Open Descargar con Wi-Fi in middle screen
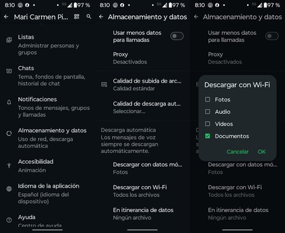This screenshot has width=285, height=233. [x=142, y=191]
